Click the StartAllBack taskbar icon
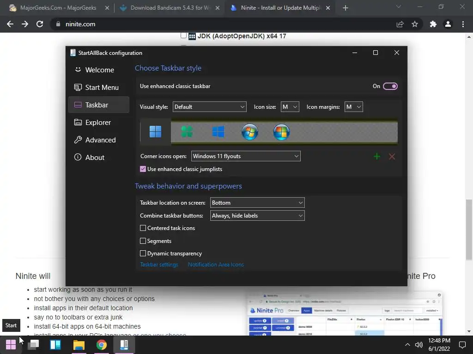 [x=124, y=345]
